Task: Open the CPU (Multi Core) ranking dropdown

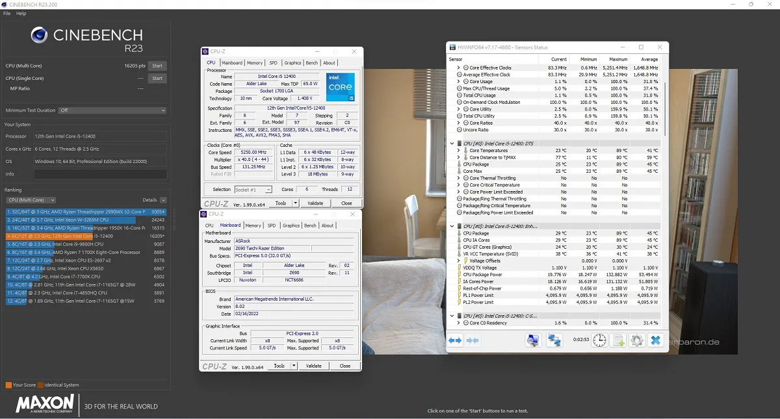Action: 30,200
